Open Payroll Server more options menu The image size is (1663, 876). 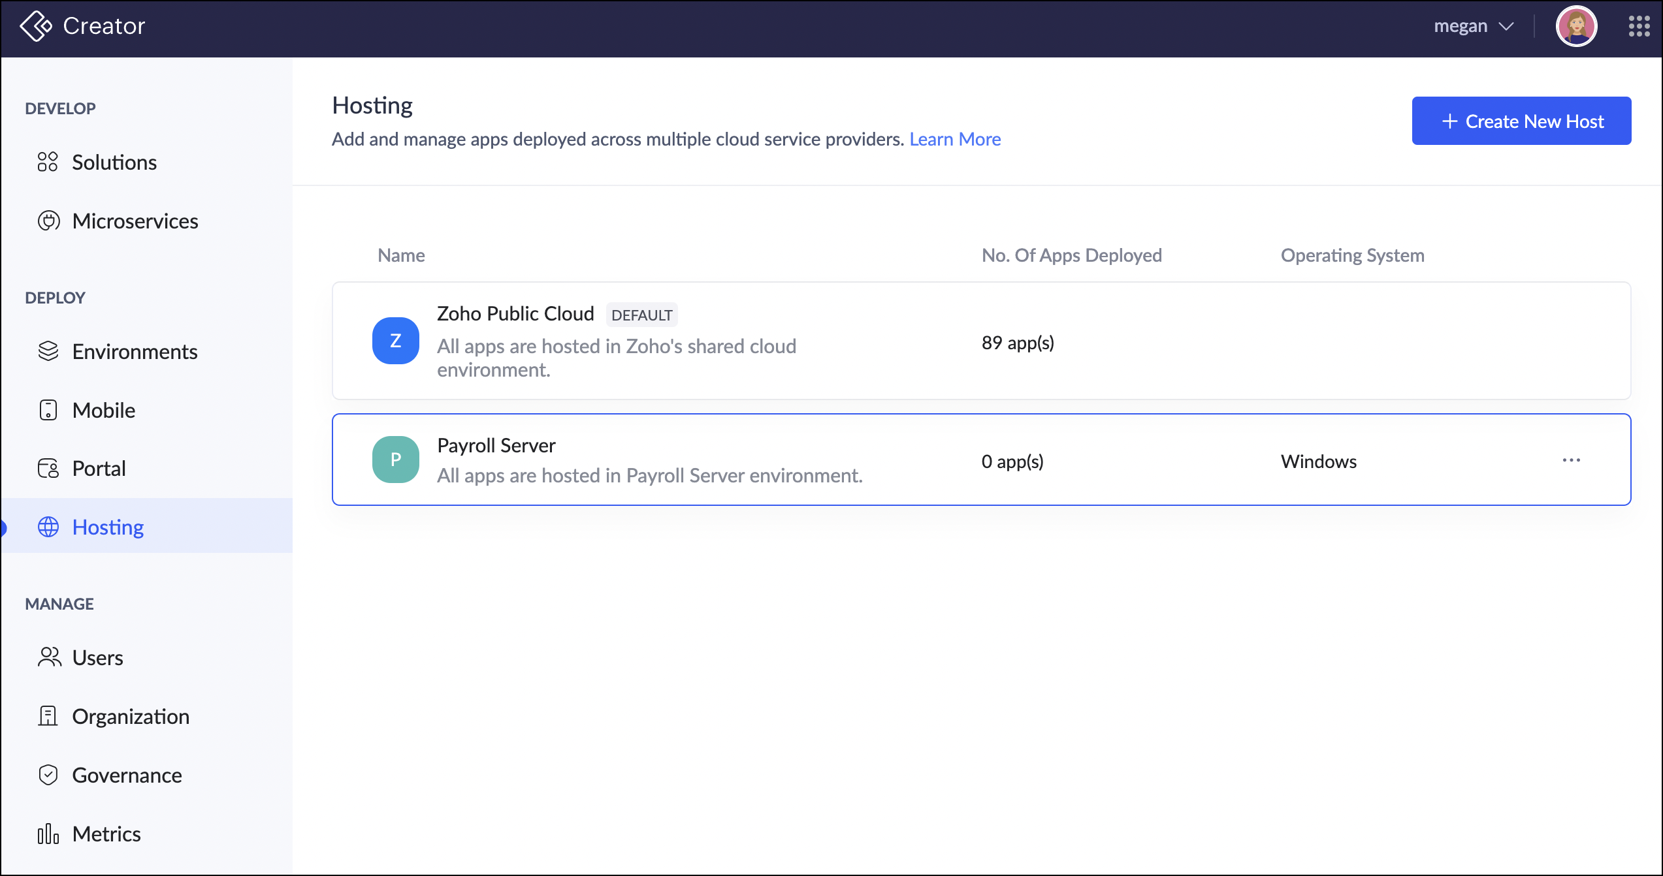pos(1571,460)
